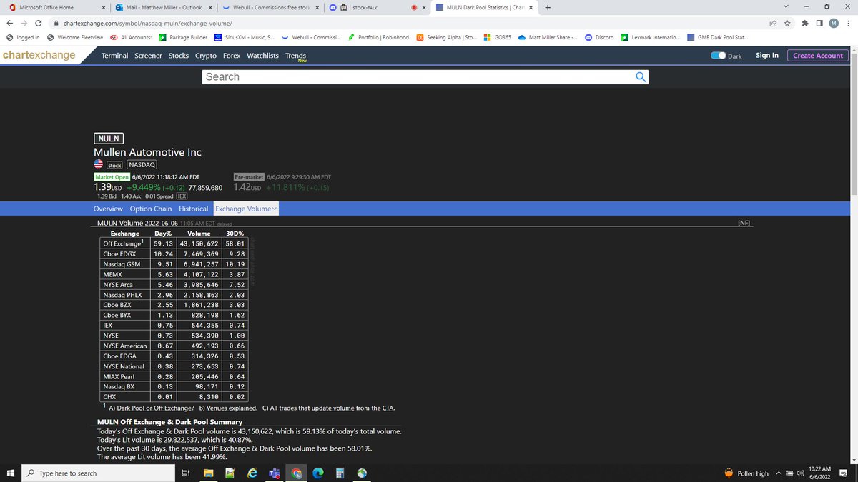
Task: Open the Watchlists menu item
Action: click(x=263, y=55)
